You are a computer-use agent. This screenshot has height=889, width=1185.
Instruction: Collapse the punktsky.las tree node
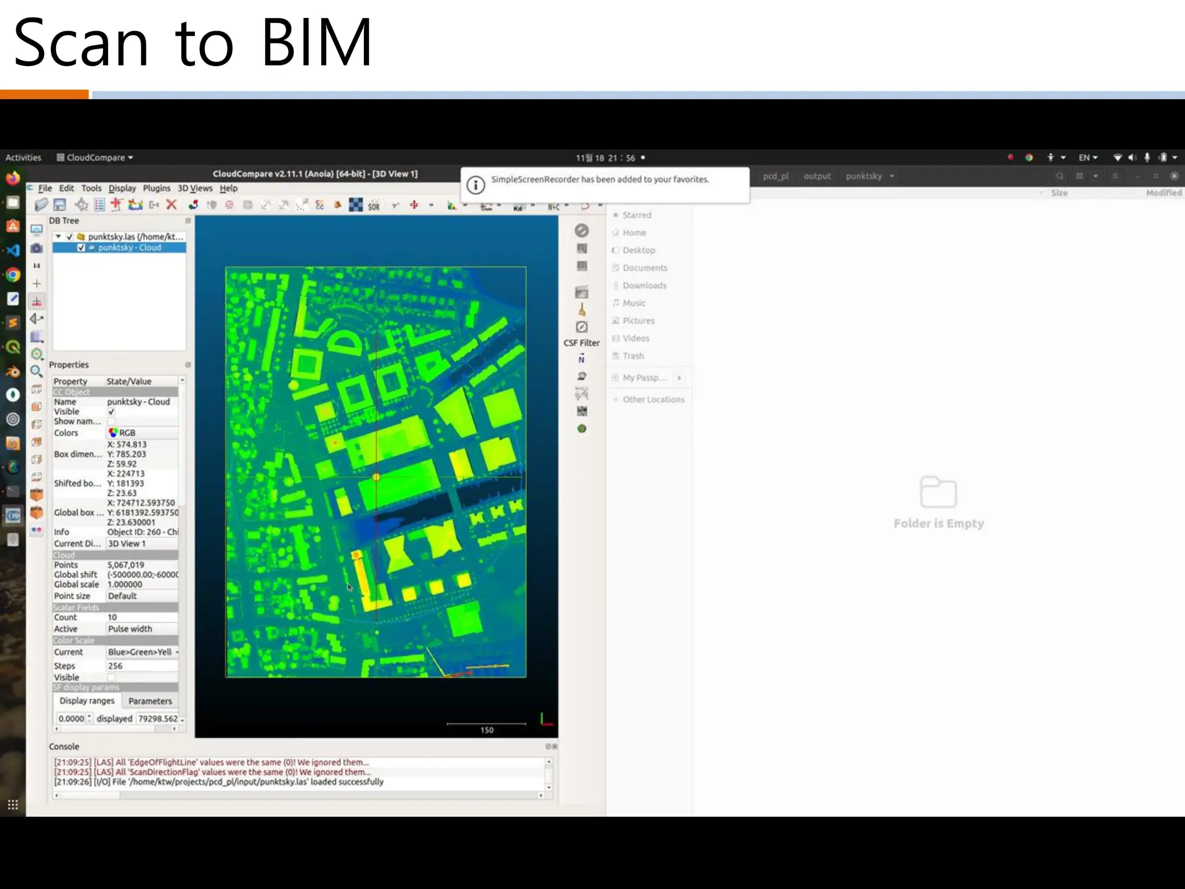58,237
